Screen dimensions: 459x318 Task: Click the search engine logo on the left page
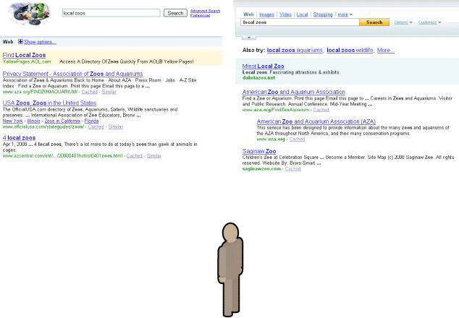tap(29, 14)
